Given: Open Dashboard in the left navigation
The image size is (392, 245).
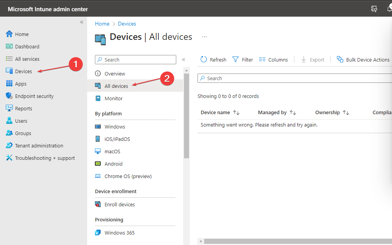Looking at the screenshot, I should coord(27,46).
